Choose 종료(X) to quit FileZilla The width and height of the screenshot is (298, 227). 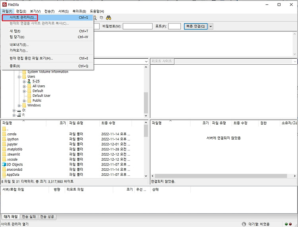pyautogui.click(x=47, y=66)
